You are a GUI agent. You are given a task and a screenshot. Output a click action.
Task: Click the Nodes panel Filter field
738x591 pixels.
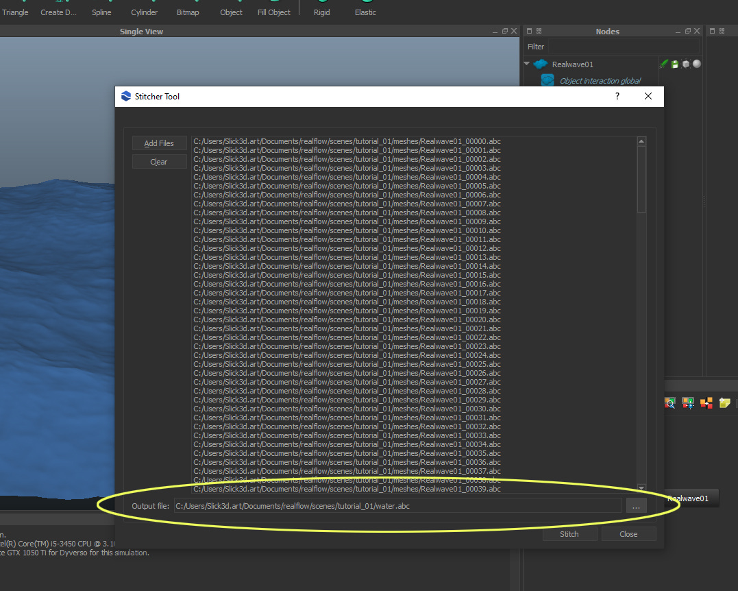point(624,47)
